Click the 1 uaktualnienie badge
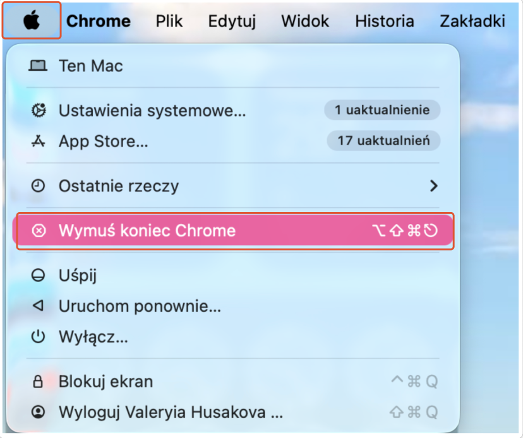The width and height of the screenshot is (523, 438). click(x=382, y=110)
